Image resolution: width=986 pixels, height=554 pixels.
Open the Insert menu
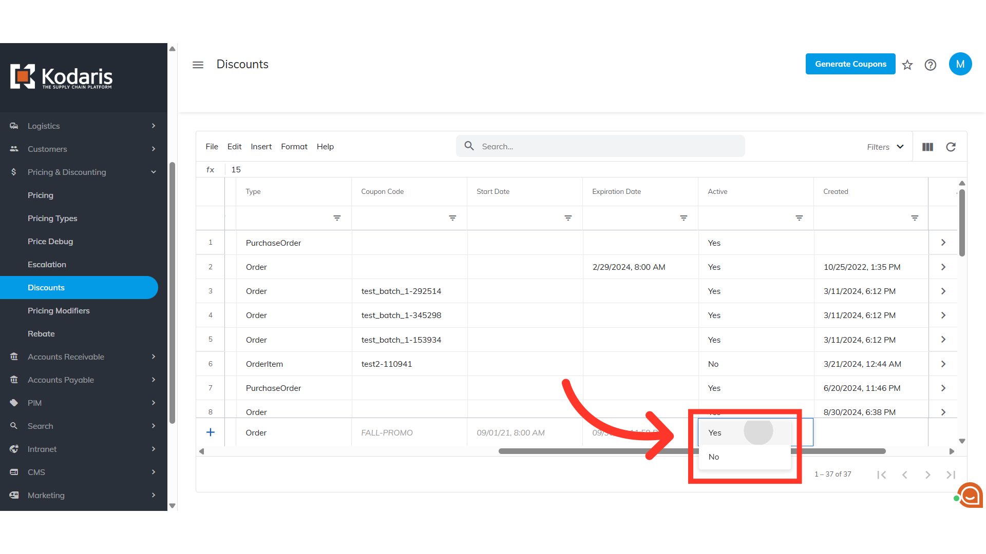coord(261,147)
